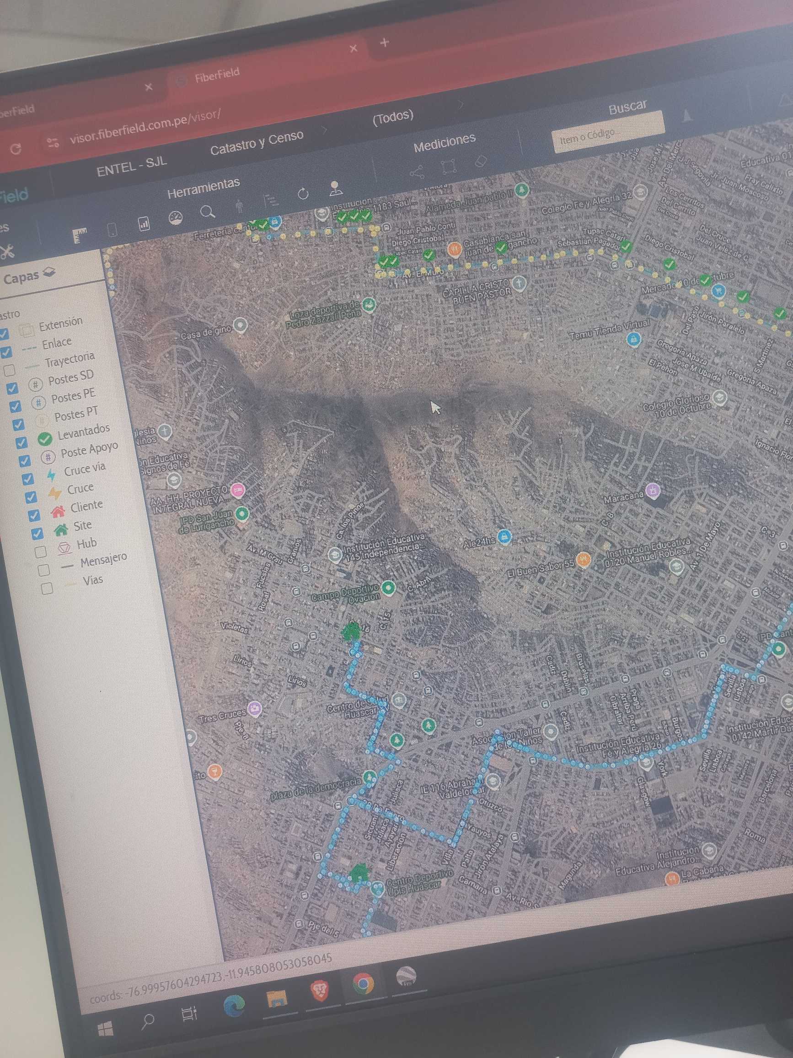Toggle the Postes PE layer checkbox

(15, 406)
